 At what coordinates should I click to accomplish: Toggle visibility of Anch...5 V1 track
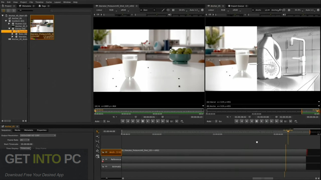coord(106,152)
